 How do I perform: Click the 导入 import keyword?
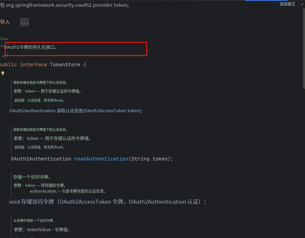click(5, 22)
